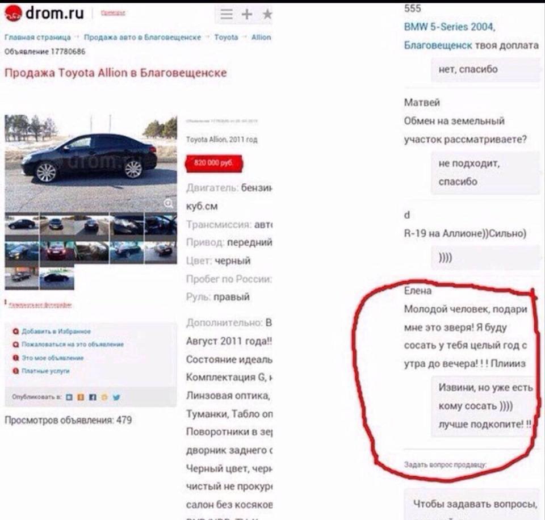The height and width of the screenshot is (520, 545).
Task: Click the drom.ru logo icon
Action: pyautogui.click(x=13, y=13)
